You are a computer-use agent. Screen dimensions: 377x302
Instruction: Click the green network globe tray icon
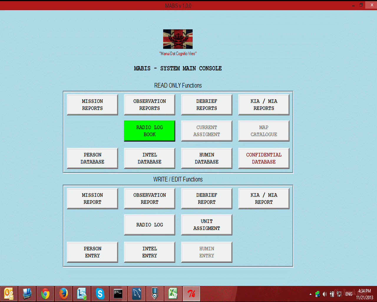point(318,294)
